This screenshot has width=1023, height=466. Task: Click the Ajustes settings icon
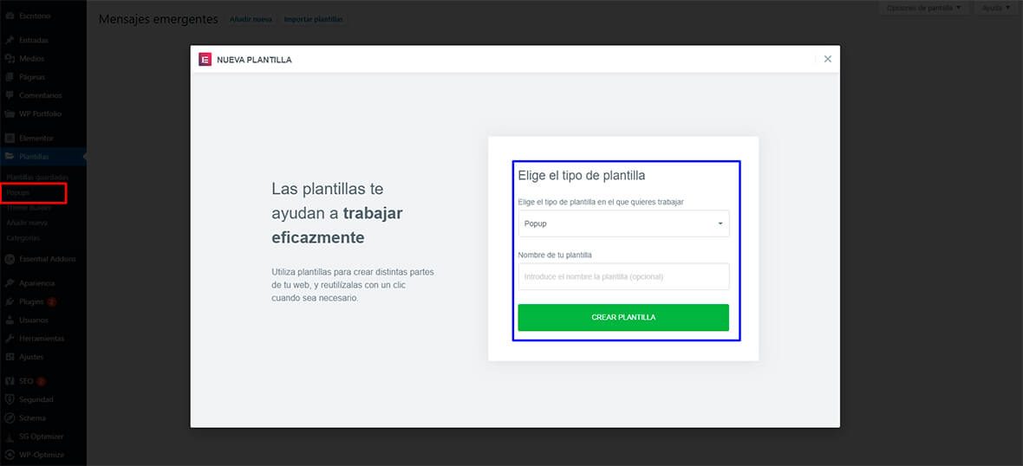(x=10, y=357)
